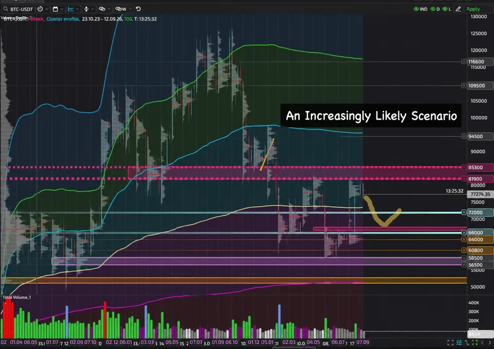The image size is (494, 349).
Task: Click the fullscreen brackets icon
Action: pos(450,342)
